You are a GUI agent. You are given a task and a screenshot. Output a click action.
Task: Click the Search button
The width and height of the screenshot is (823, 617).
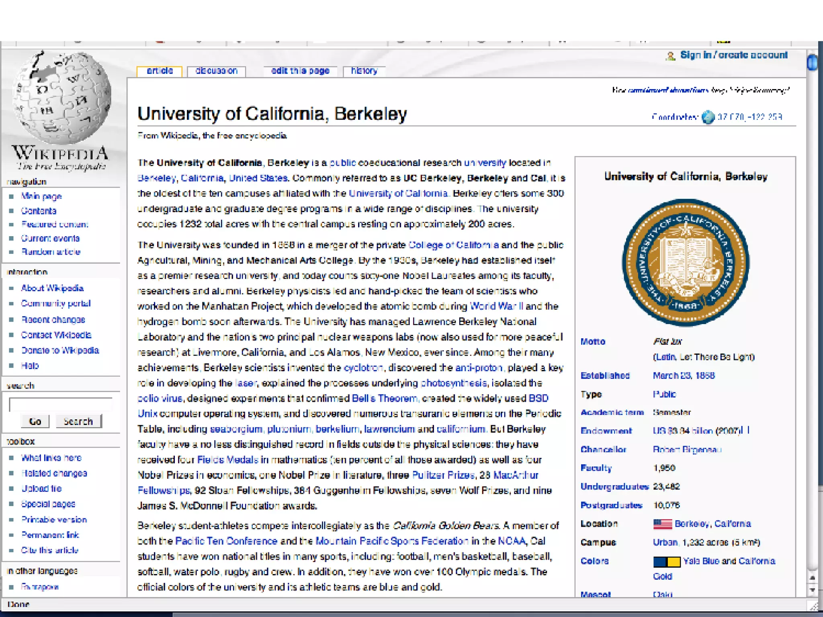point(78,421)
